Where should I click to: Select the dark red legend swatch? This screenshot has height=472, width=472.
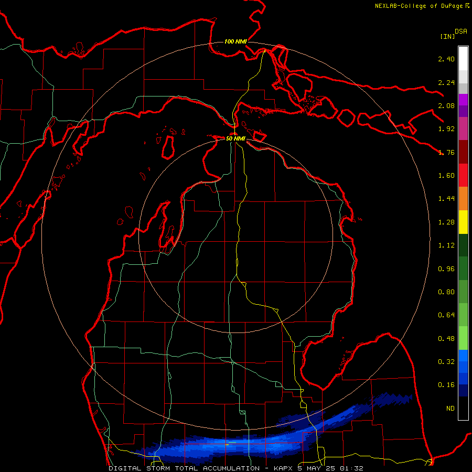point(463,152)
